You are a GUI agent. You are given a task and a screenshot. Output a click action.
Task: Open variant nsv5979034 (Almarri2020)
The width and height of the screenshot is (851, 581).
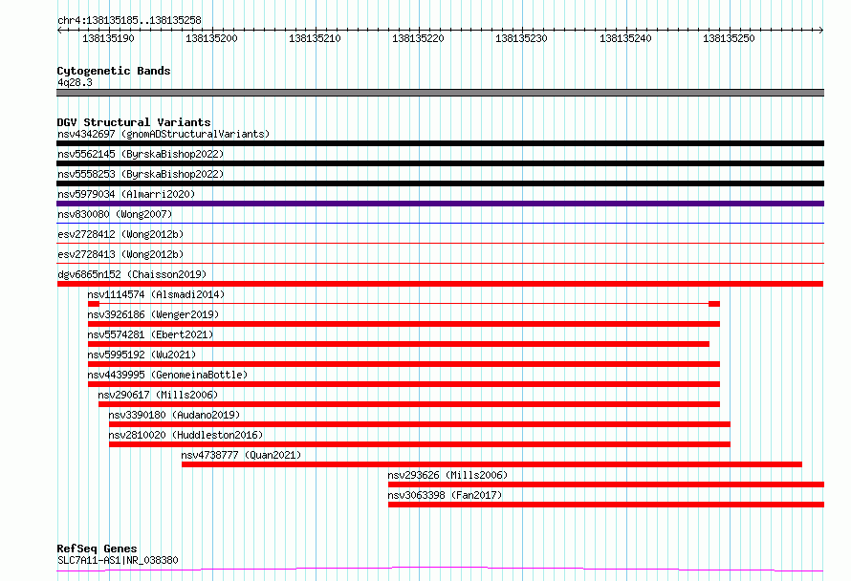pyautogui.click(x=126, y=194)
